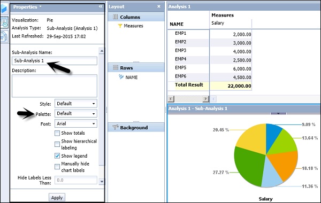Open the document stack icon in left sidebar
Image resolution: width=321 pixels, height=203 pixels.
pos(4,36)
